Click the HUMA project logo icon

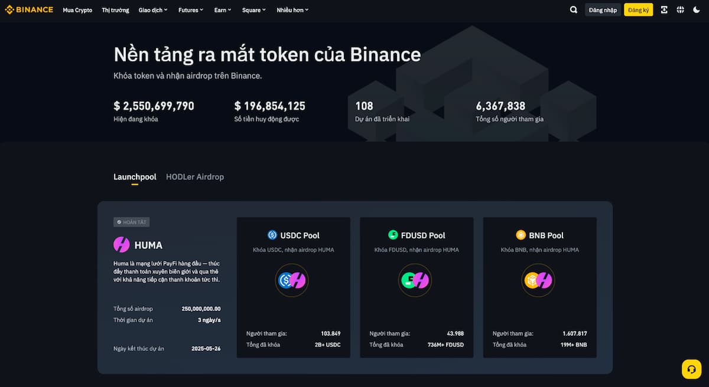click(x=122, y=244)
